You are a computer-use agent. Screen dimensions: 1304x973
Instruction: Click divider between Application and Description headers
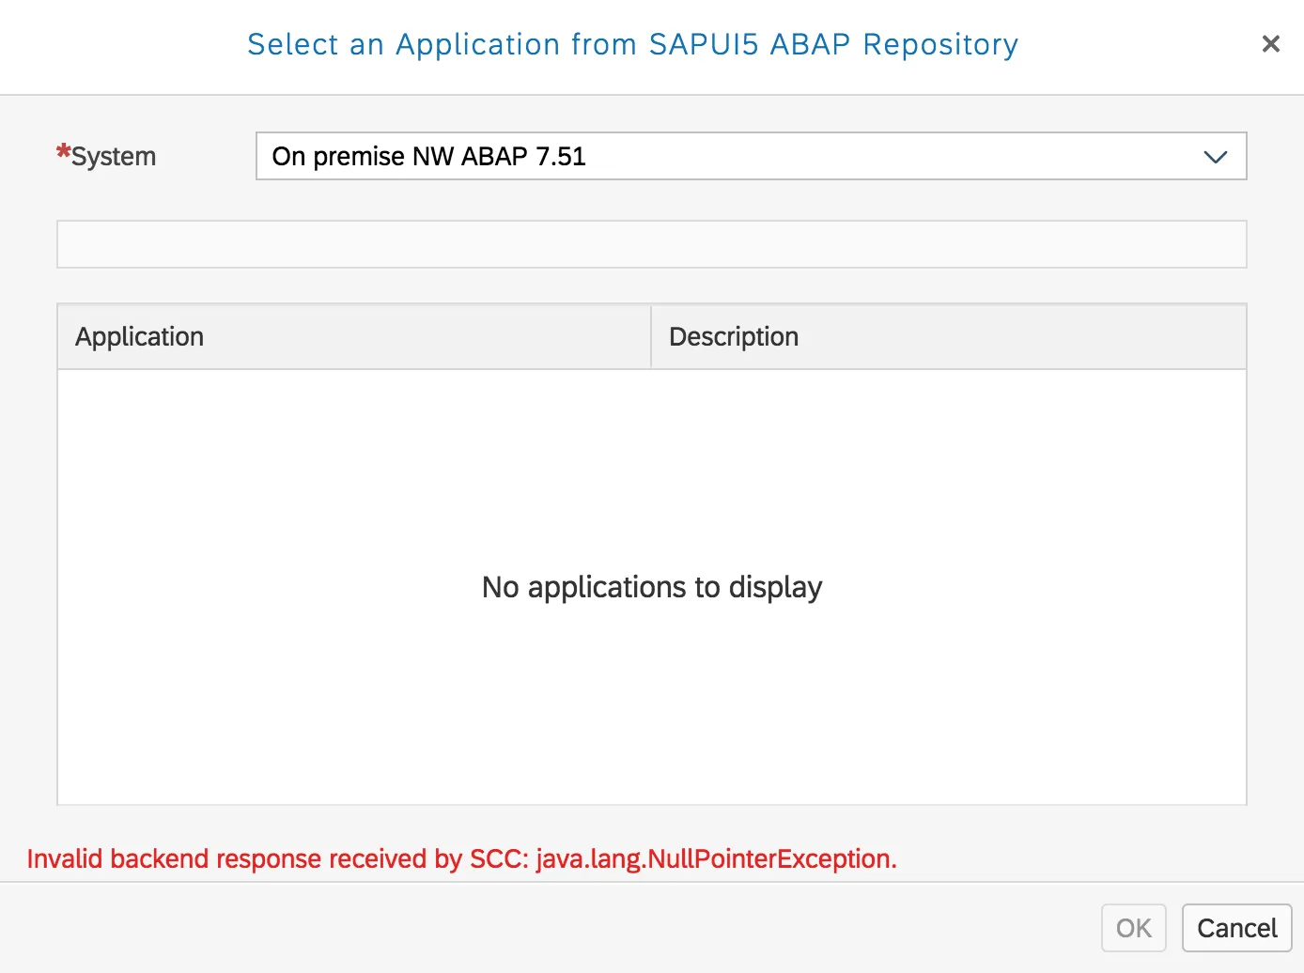click(651, 336)
